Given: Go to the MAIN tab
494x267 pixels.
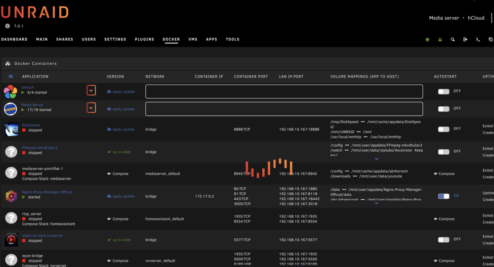Looking at the screenshot, I should click(x=41, y=40).
